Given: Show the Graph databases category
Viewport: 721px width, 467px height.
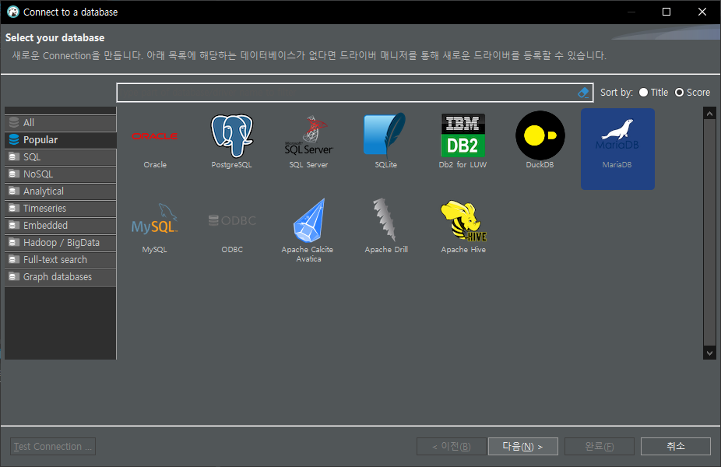Looking at the screenshot, I should click(60, 277).
